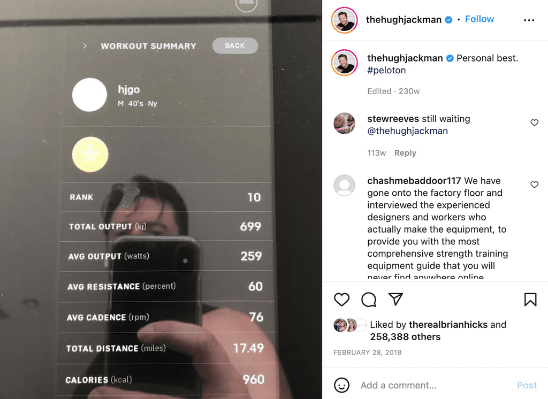The width and height of the screenshot is (548, 399).
Task: Open therealbrianhicks profile link
Action: (x=448, y=325)
